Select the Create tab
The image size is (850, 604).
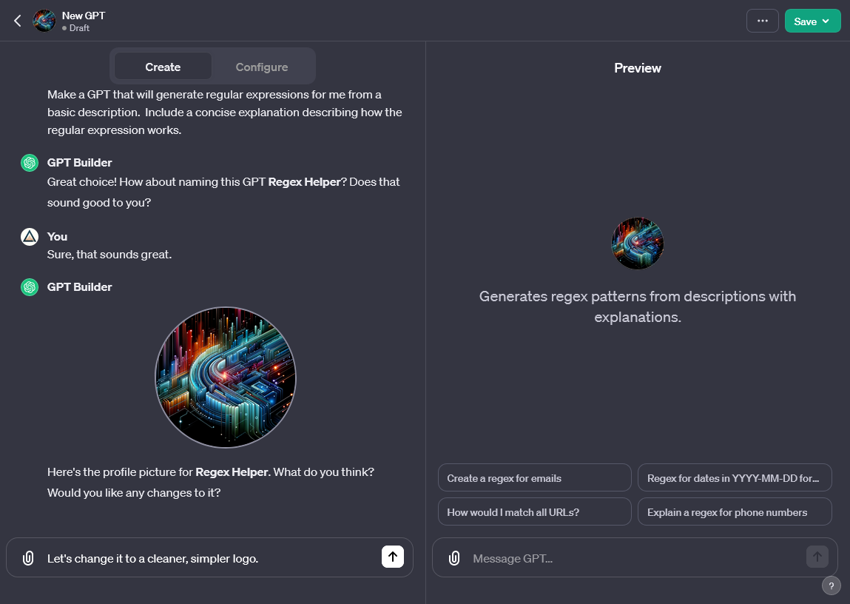pyautogui.click(x=163, y=67)
